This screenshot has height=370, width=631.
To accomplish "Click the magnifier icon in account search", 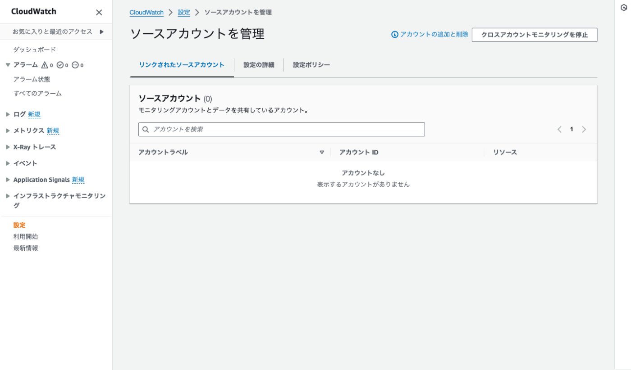I will [x=146, y=130].
